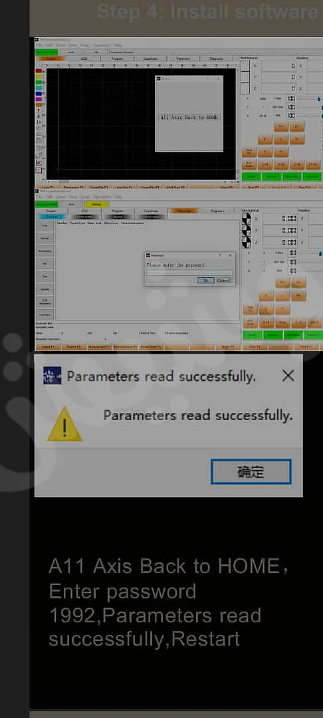Close the Password dialog with X

[x=230, y=255]
